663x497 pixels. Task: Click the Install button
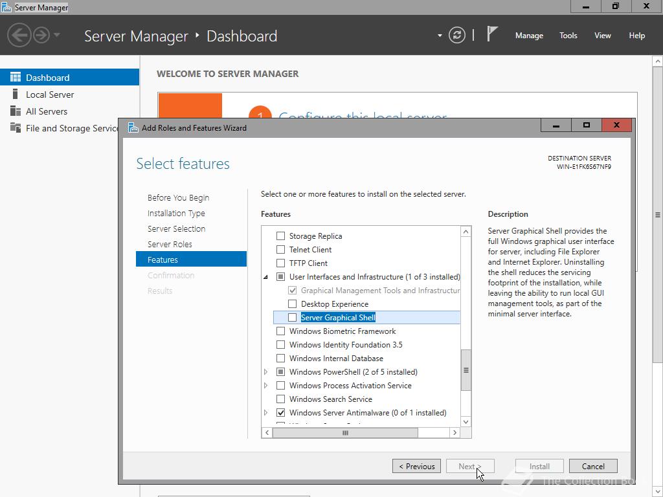[539, 466]
